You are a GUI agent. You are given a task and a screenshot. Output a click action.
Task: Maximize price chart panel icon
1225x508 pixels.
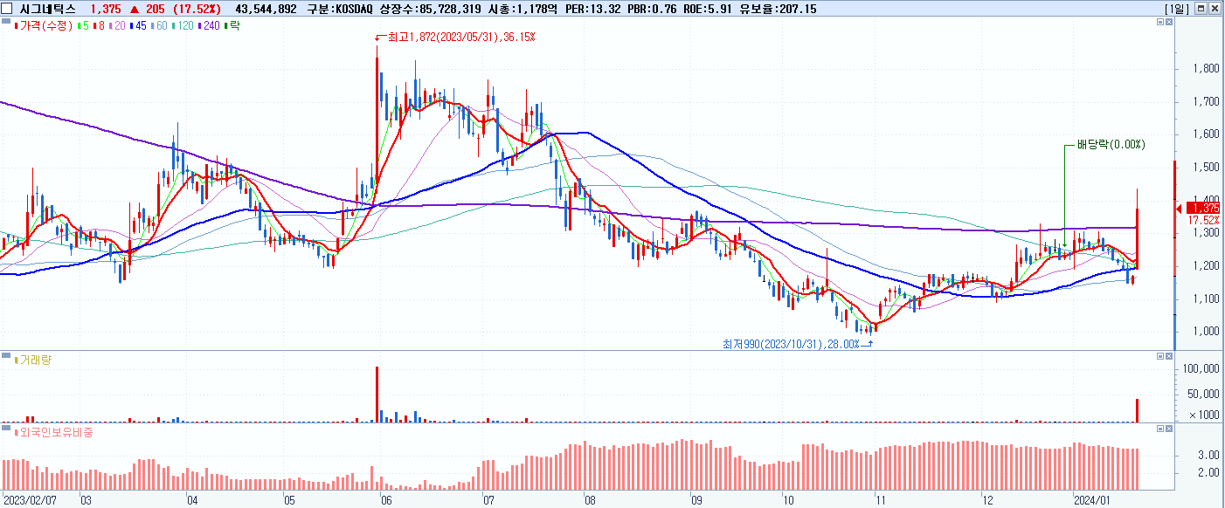pos(1160,24)
